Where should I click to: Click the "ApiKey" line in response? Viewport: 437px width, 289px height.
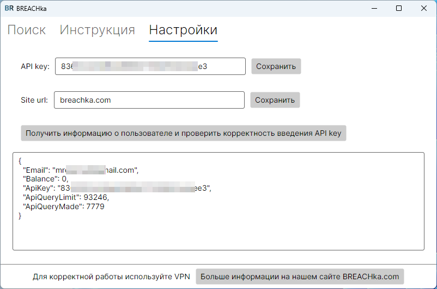point(117,188)
